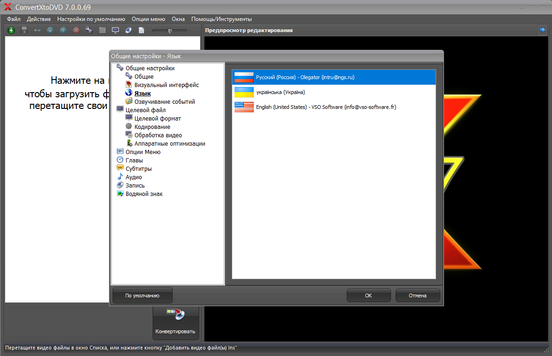The image size is (552, 356).
Task: Click the globe icon next to Язык
Action: click(x=129, y=93)
